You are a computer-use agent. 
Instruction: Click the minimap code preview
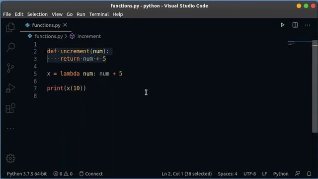pos(300,43)
